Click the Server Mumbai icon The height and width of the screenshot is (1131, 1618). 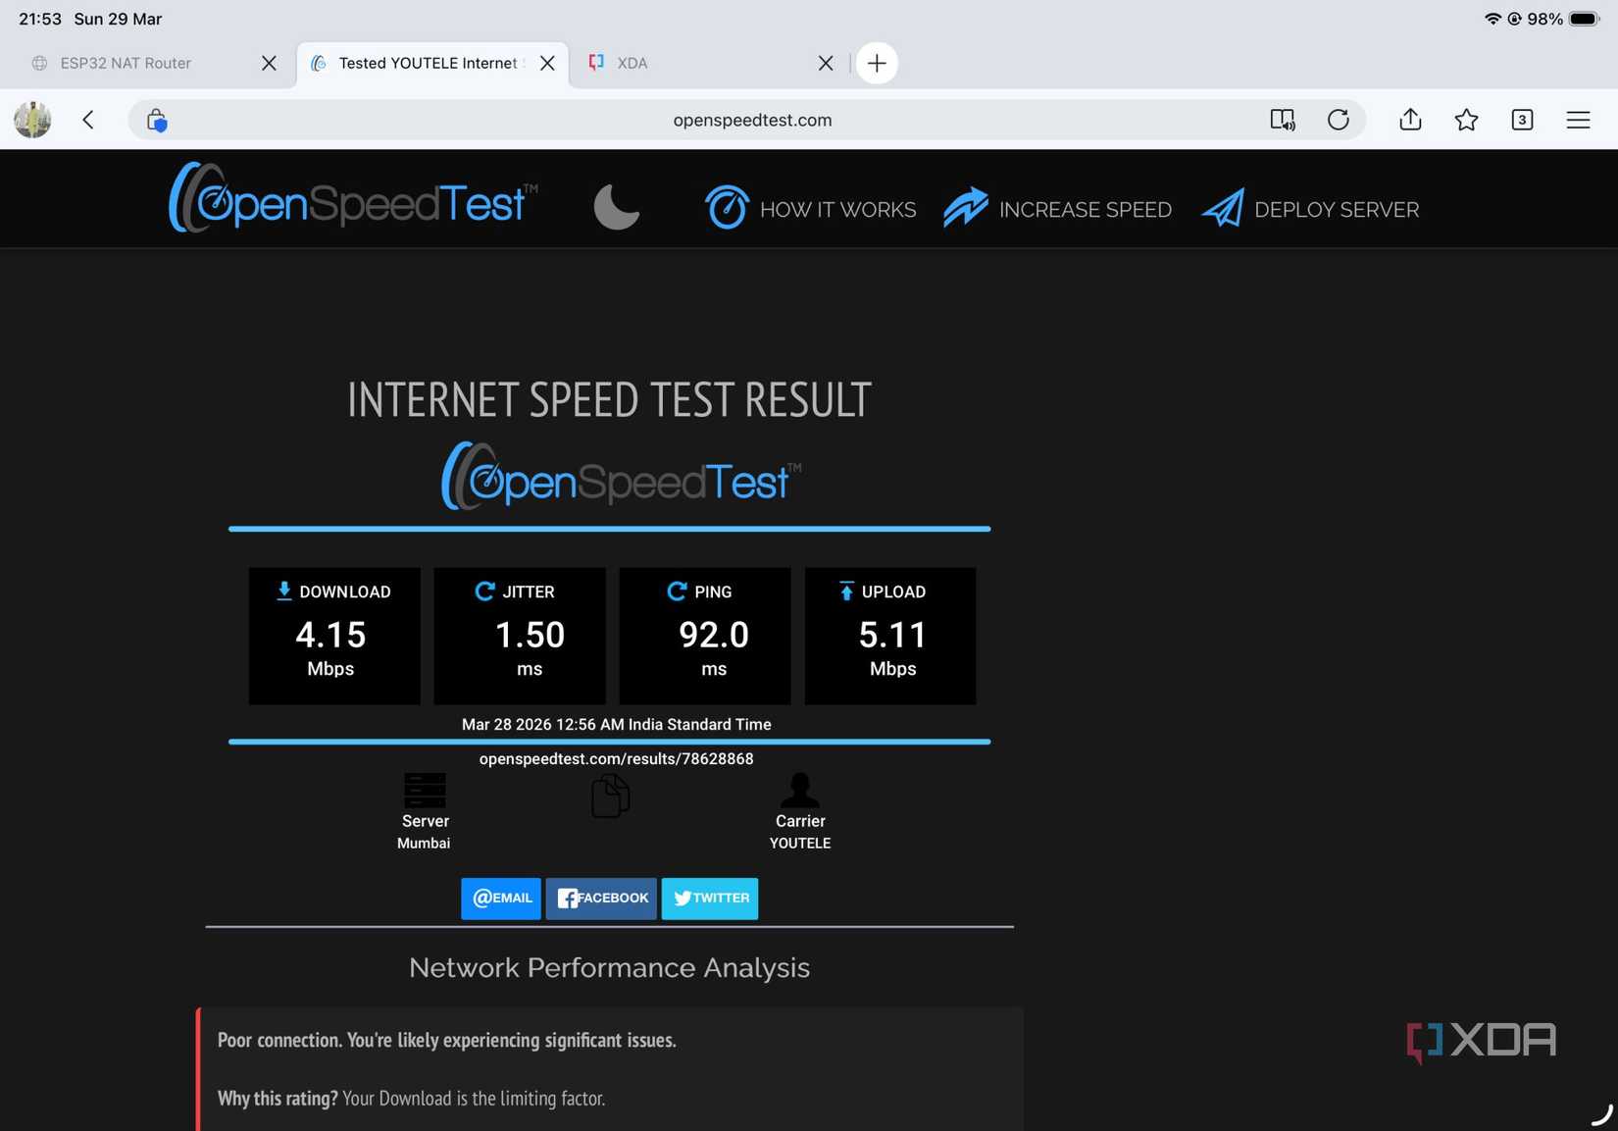coord(425,791)
